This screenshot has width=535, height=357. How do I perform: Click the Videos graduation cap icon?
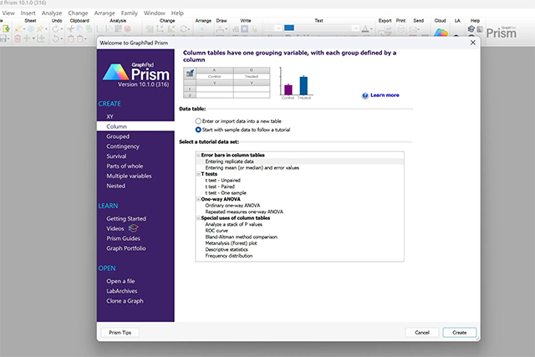pos(134,228)
